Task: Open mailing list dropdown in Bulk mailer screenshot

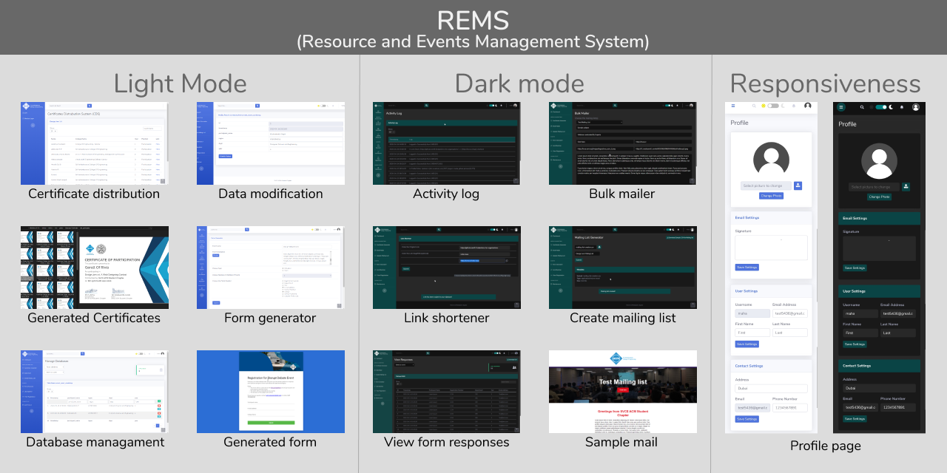Action: [598, 122]
